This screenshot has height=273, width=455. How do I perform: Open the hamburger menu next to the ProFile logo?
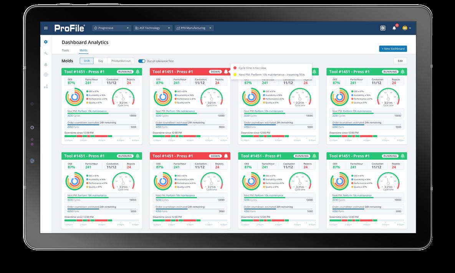point(46,28)
